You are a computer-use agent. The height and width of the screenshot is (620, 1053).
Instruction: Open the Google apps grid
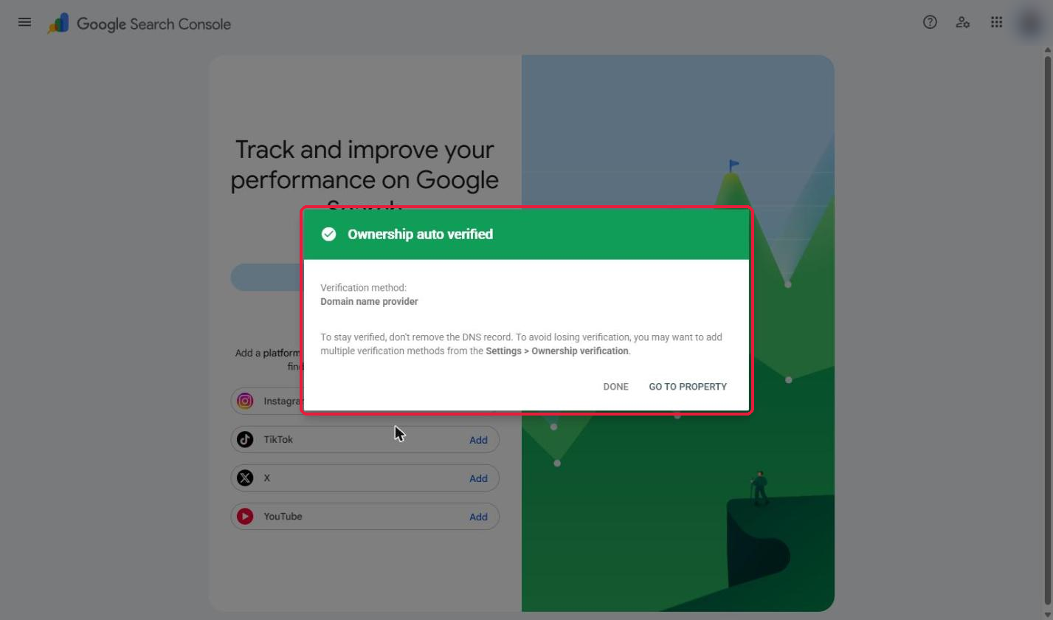[996, 22]
